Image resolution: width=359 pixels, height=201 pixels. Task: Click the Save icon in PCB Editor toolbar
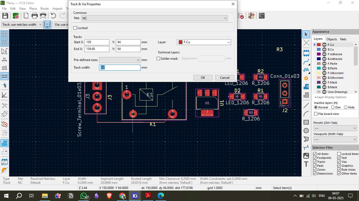click(5, 16)
